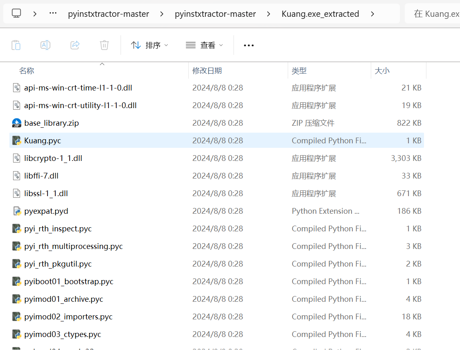Expand chevron after Kuang.exe_extracted breadcrumb
460x355 pixels.
tap(372, 14)
